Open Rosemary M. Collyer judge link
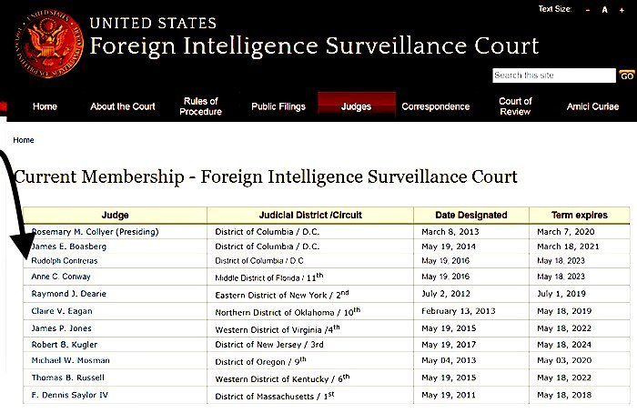This screenshot has height=413, width=637. (95, 232)
